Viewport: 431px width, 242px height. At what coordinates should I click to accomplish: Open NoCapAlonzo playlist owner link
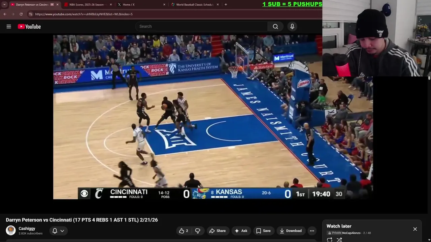coord(351,233)
